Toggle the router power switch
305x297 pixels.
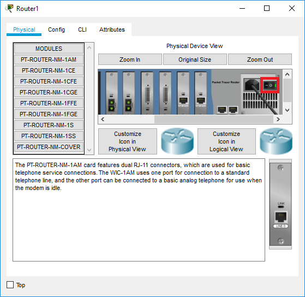pos(270,85)
